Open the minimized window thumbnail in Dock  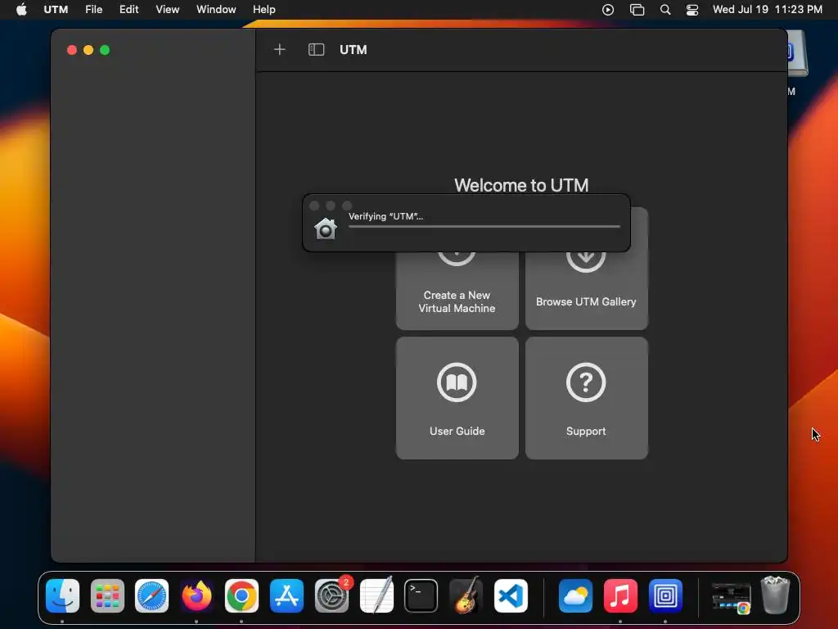pyautogui.click(x=731, y=596)
